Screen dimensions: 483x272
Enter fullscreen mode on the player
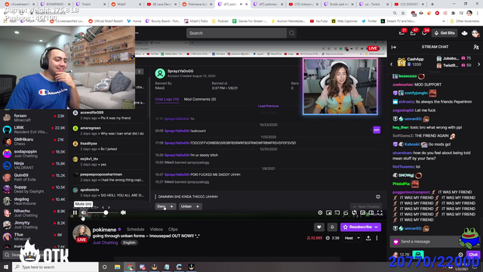[x=380, y=212]
